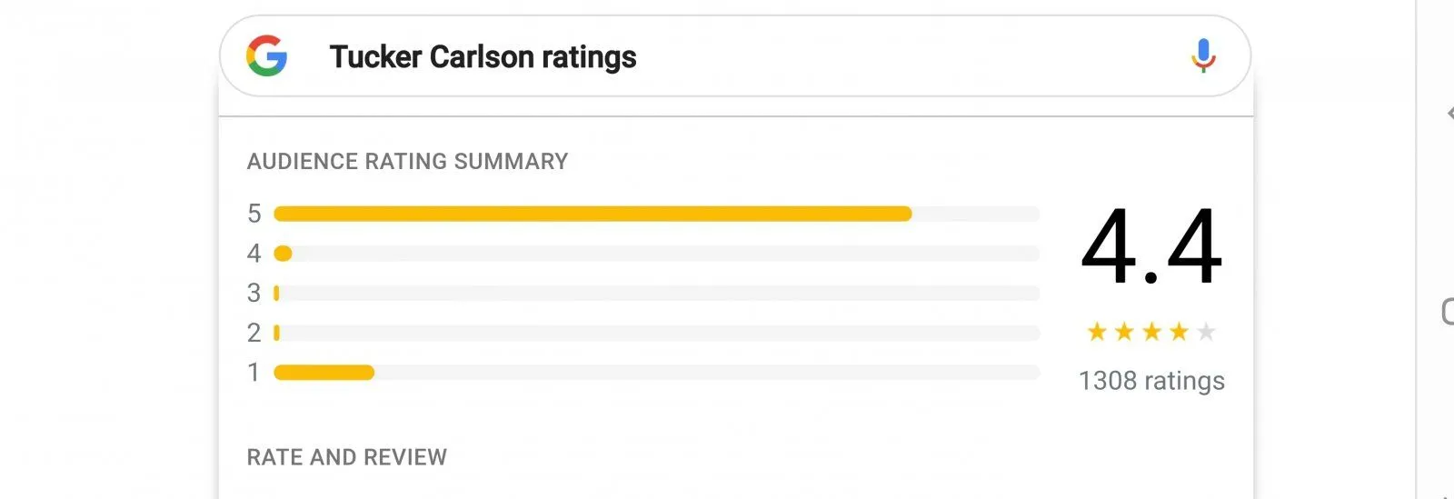Activate voice search microphone icon
The height and width of the screenshot is (499, 1454).
click(x=1203, y=56)
